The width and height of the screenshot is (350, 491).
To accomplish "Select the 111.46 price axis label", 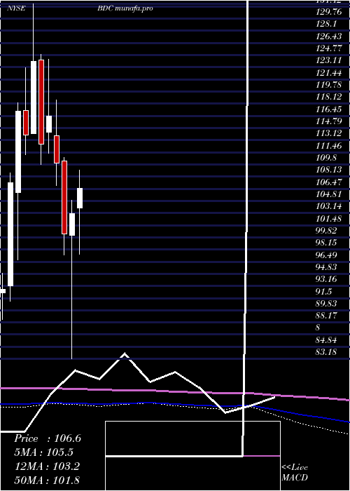I will coord(328,146).
